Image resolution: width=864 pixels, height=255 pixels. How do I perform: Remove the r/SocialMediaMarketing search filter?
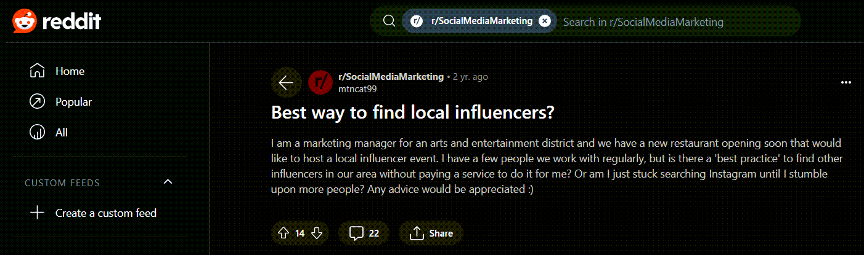[x=544, y=21]
